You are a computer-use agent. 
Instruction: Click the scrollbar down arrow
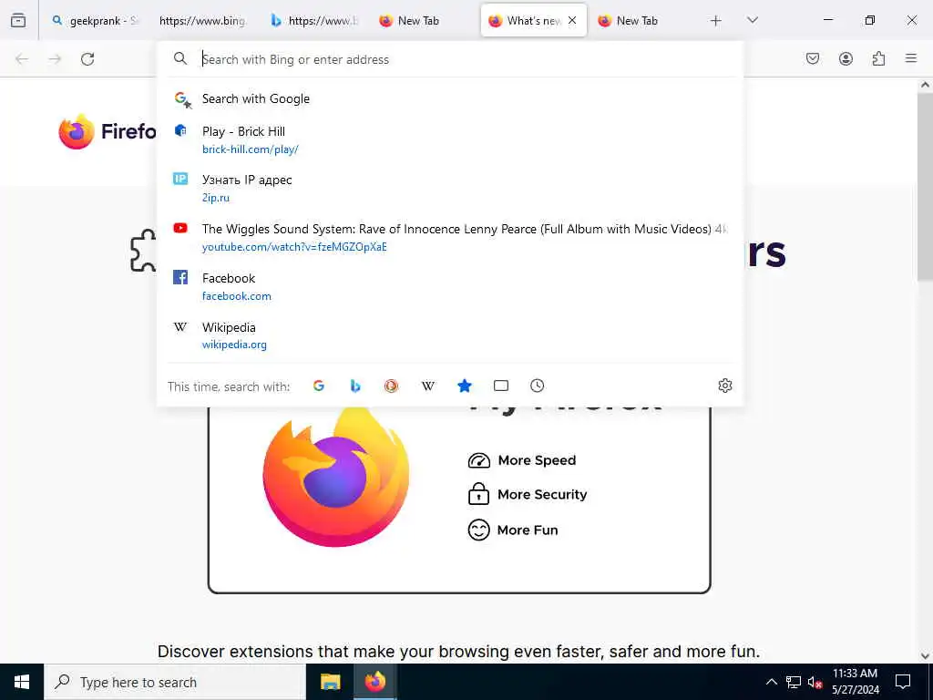coord(926,656)
